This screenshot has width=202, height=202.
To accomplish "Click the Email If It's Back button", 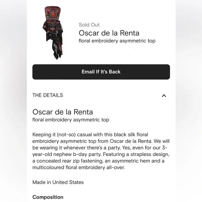I will (101, 72).
